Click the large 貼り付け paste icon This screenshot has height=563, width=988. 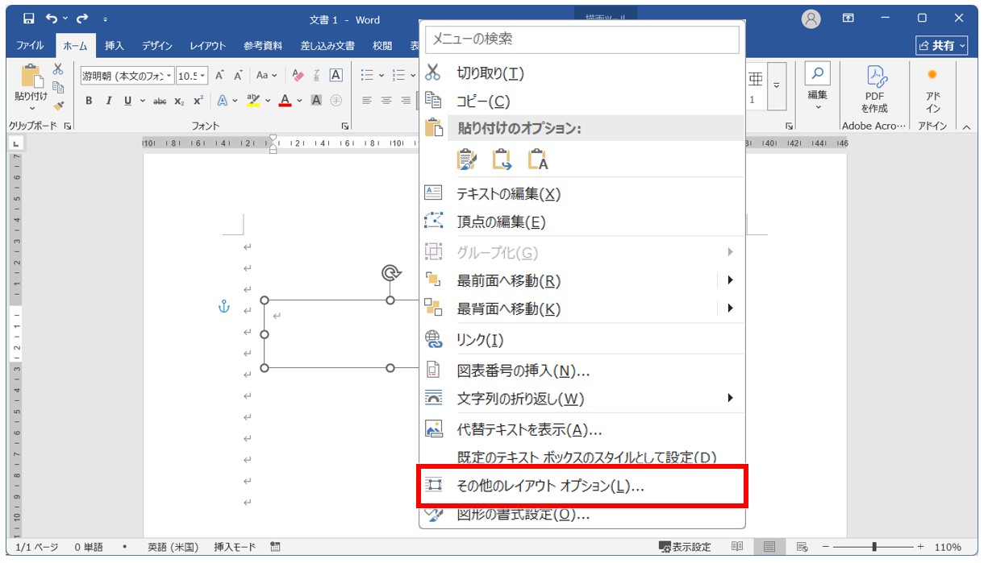pos(31,76)
